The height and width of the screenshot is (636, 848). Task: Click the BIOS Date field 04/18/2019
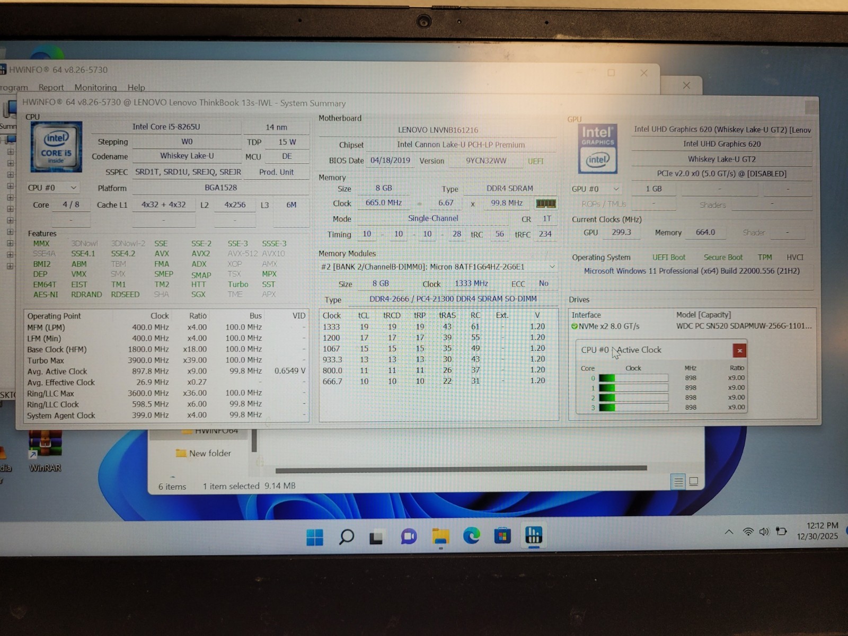click(390, 161)
